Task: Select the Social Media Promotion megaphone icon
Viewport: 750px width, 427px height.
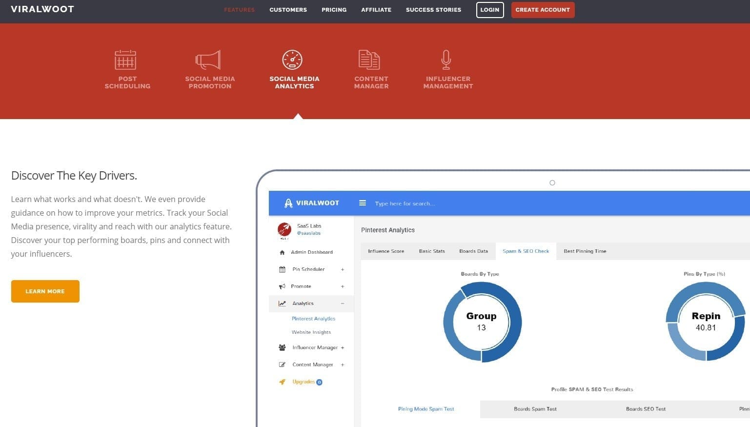Action: 208,60
